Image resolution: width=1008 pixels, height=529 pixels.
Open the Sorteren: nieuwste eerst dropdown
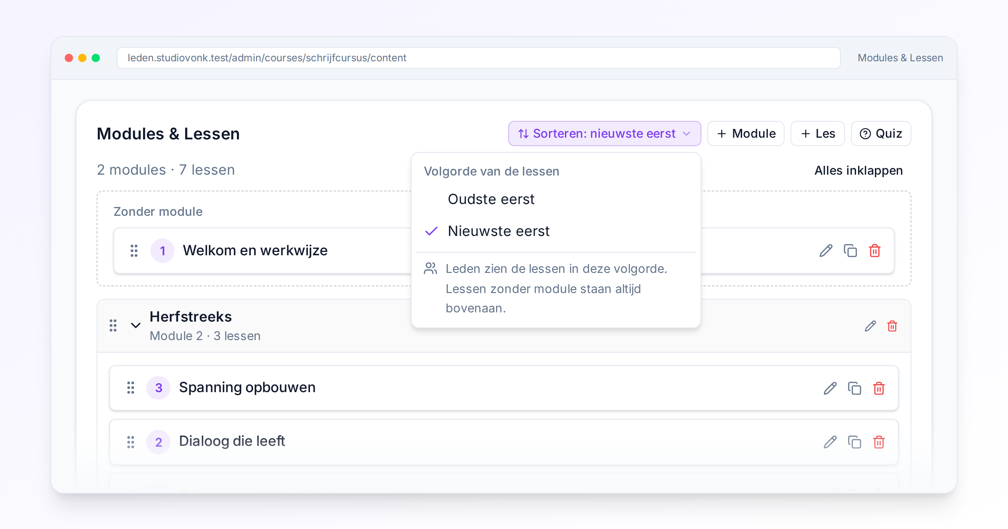604,134
